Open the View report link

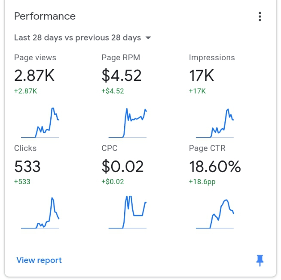tap(39, 260)
